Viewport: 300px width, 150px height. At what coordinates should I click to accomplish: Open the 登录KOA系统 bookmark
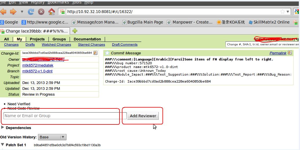click(x=231, y=22)
